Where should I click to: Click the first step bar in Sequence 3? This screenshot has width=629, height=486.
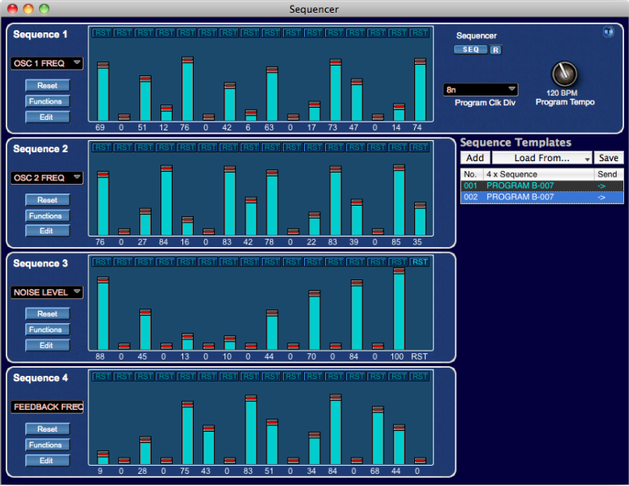103,314
